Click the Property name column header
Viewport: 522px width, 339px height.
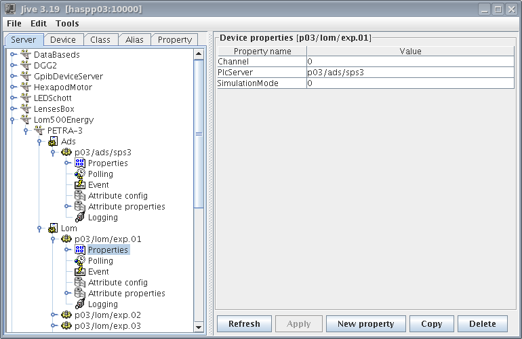(262, 51)
